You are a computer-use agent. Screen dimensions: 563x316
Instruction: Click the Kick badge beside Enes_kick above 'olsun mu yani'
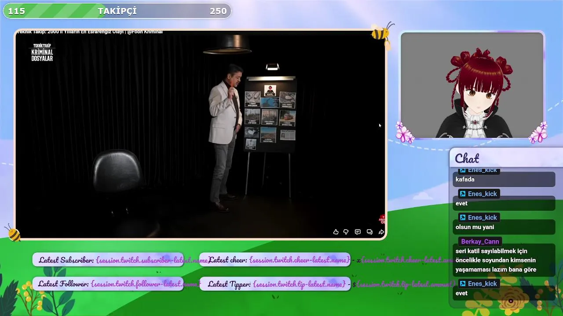462,218
